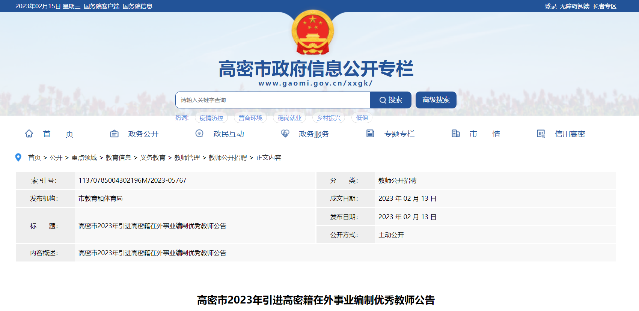Select the 营商环境 hot word tag

250,118
